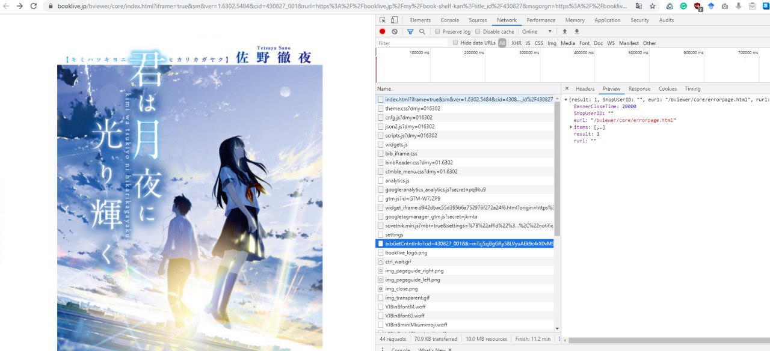Toggle the device toolbar icon in DevTools
This screenshot has width=770, height=351.
(394, 20)
